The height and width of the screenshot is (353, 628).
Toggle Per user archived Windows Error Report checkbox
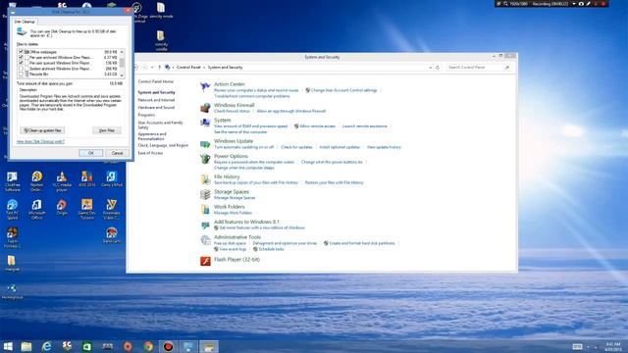22,58
